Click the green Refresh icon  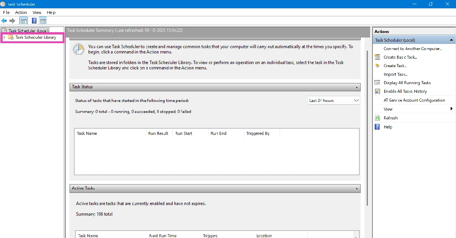(x=377, y=118)
